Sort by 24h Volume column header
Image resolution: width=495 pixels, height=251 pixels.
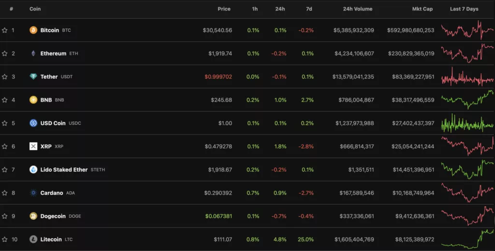(358, 9)
